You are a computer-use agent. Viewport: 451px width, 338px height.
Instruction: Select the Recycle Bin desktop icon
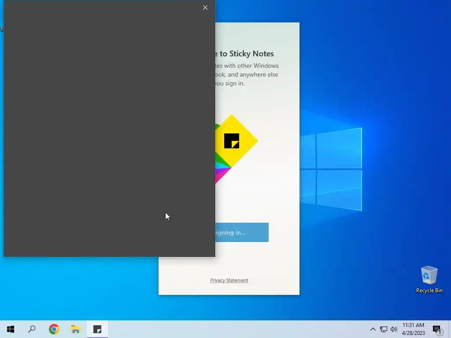pos(429,279)
